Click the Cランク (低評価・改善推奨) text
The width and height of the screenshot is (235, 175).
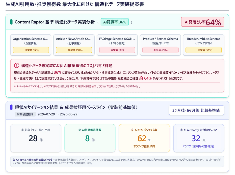(x=198, y=146)
